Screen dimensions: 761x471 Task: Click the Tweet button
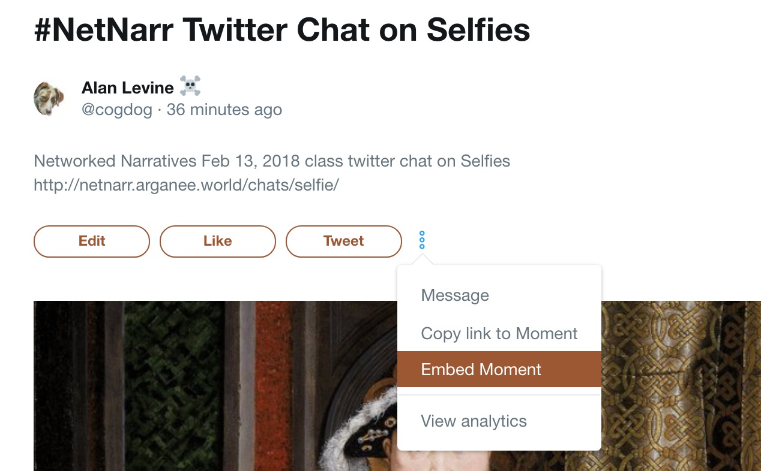(x=343, y=241)
